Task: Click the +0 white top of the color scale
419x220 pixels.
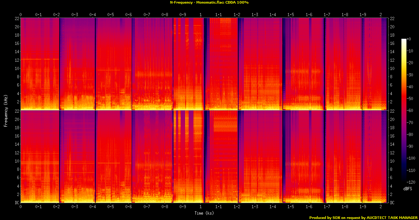Action: [404, 39]
